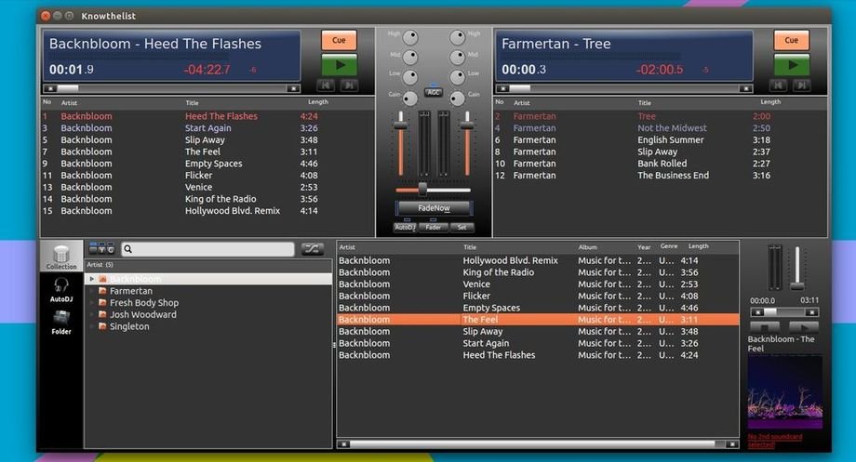This screenshot has width=856, height=462.
Task: Toggle the AGC button in the mixer
Action: tap(433, 92)
